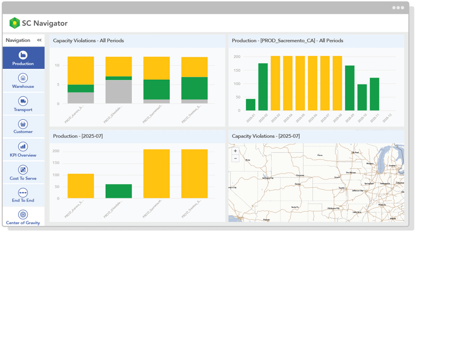
Task: Open the Warehouse navigation icon
Action: (x=23, y=78)
